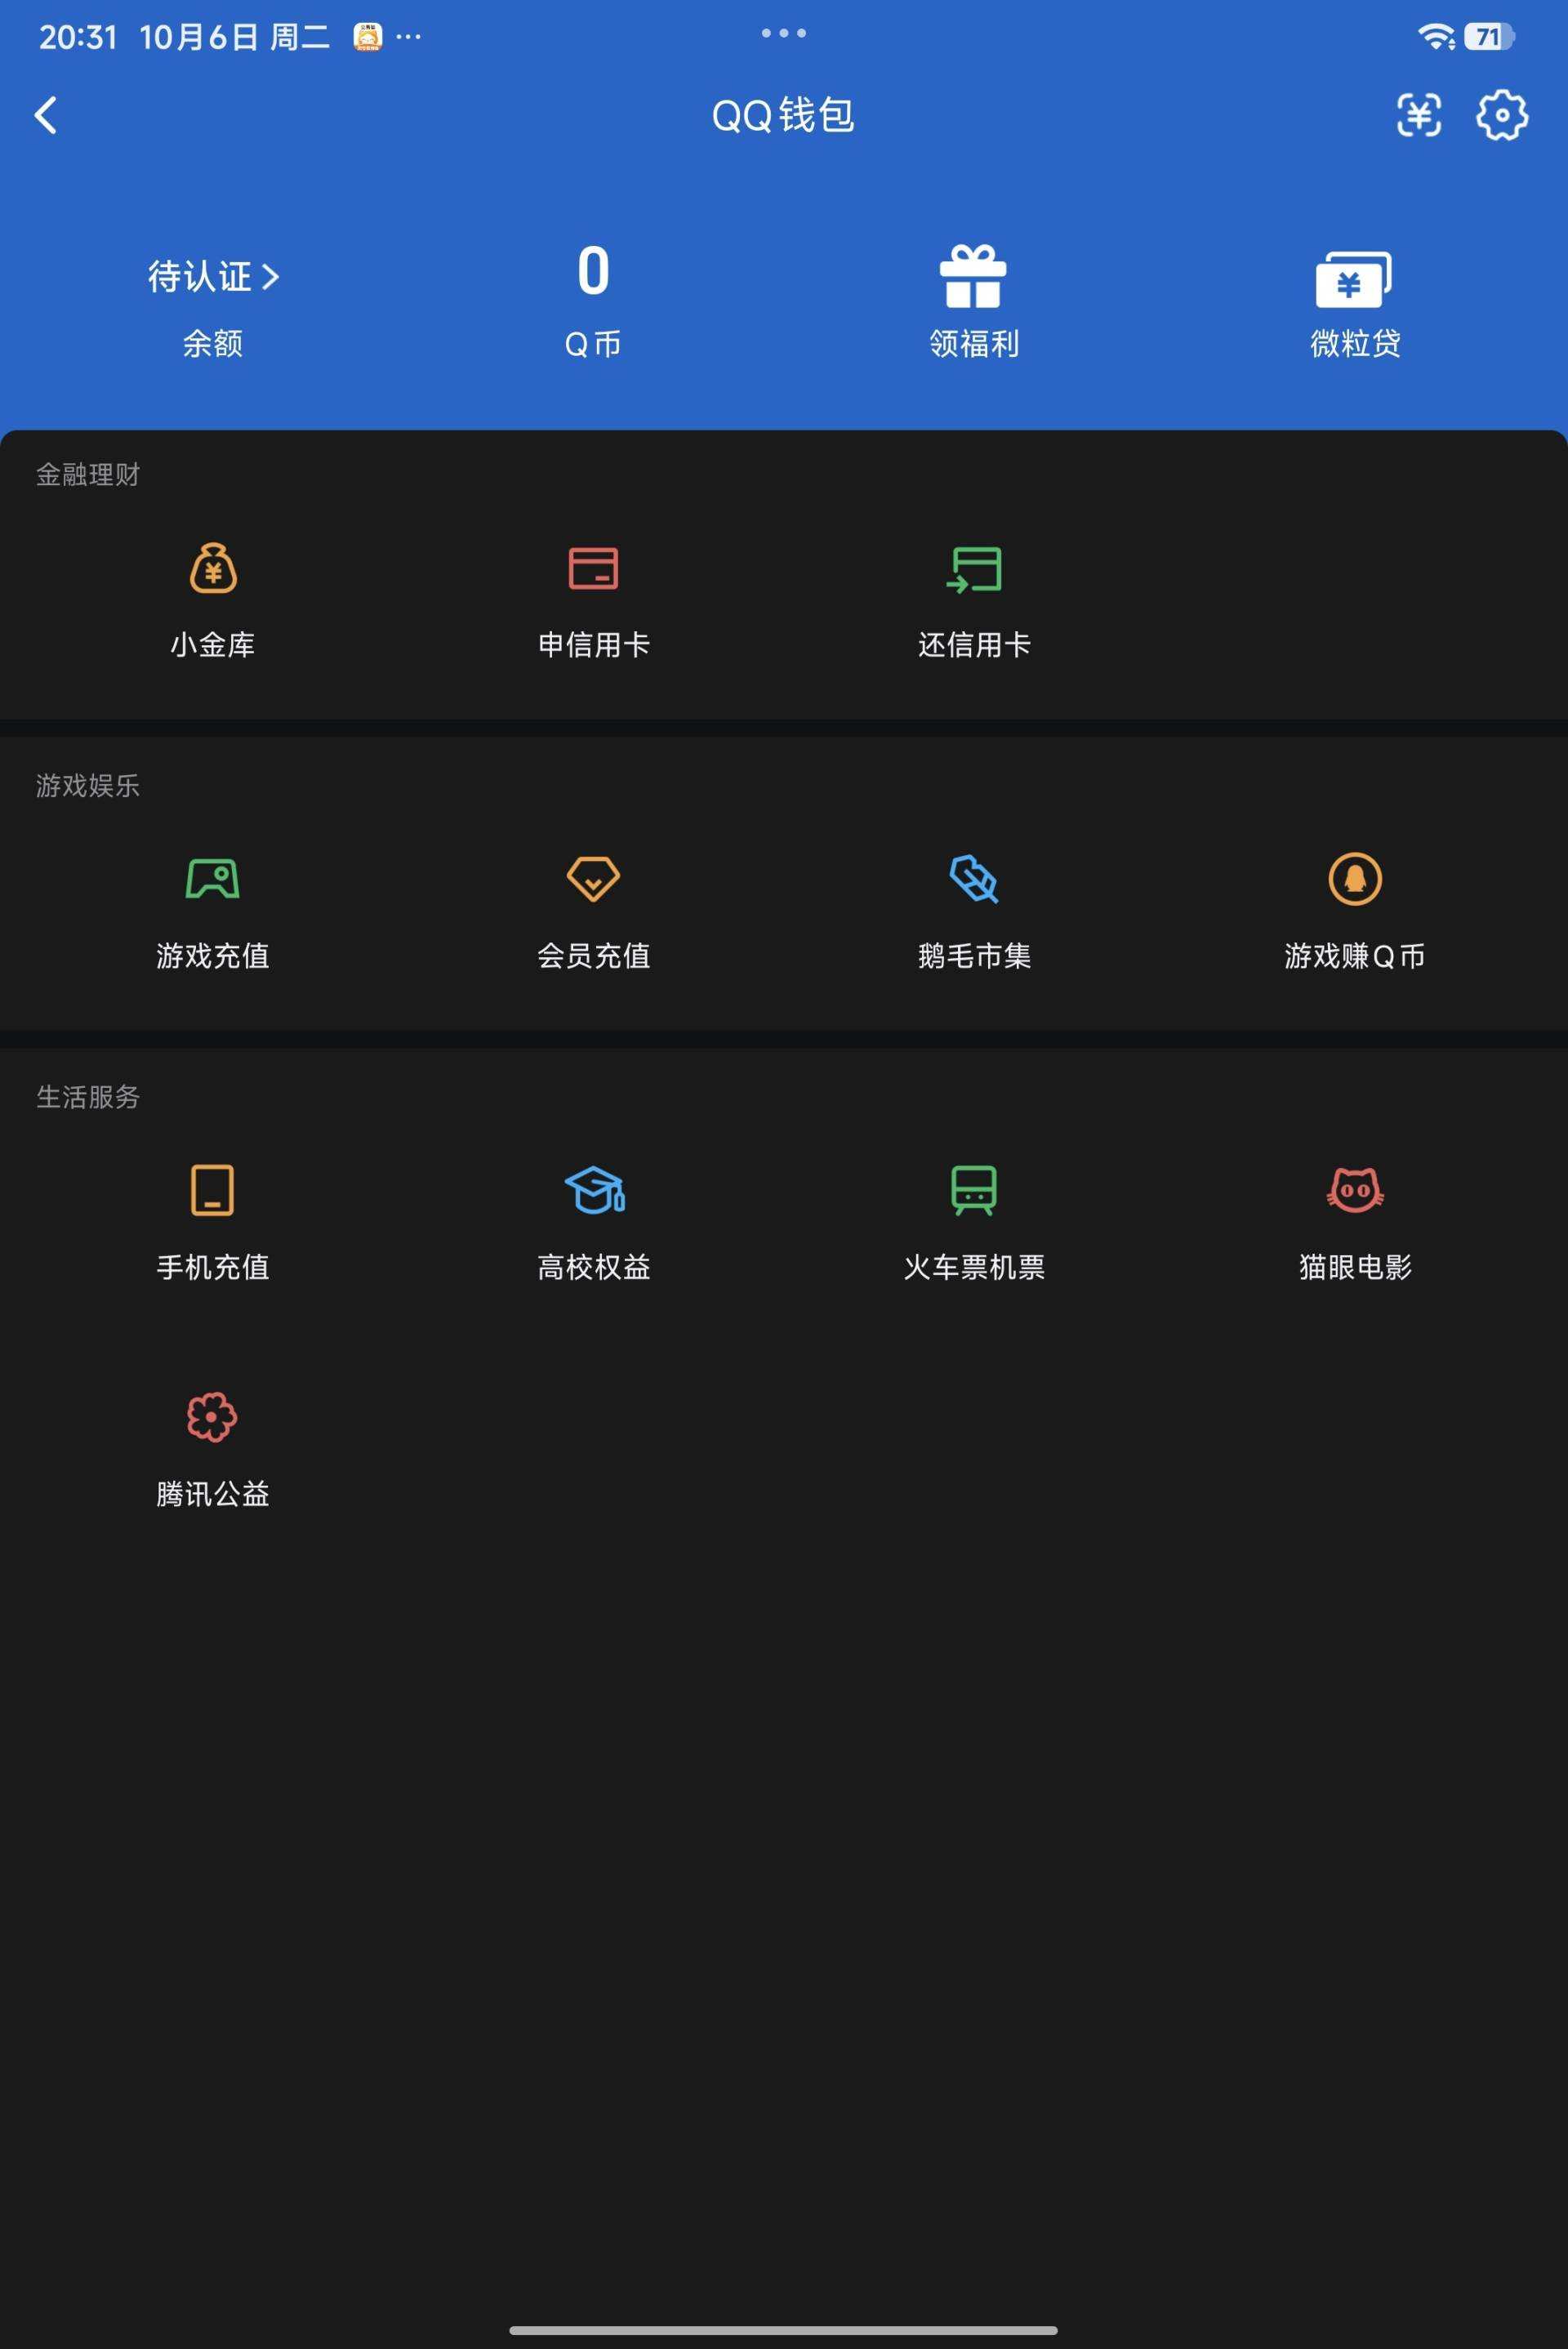Open 腾讯公益 flower icon

click(x=212, y=1417)
